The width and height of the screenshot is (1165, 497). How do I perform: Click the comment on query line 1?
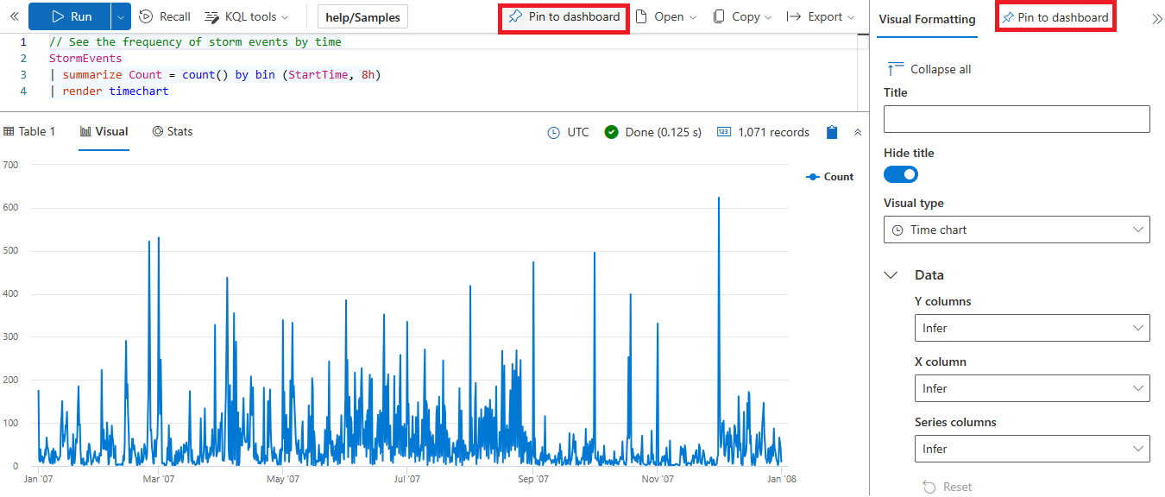pos(195,41)
